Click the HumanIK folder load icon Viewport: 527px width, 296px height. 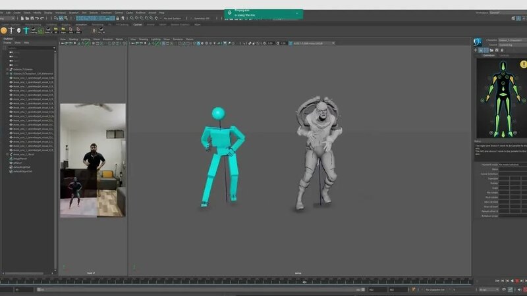point(491,50)
